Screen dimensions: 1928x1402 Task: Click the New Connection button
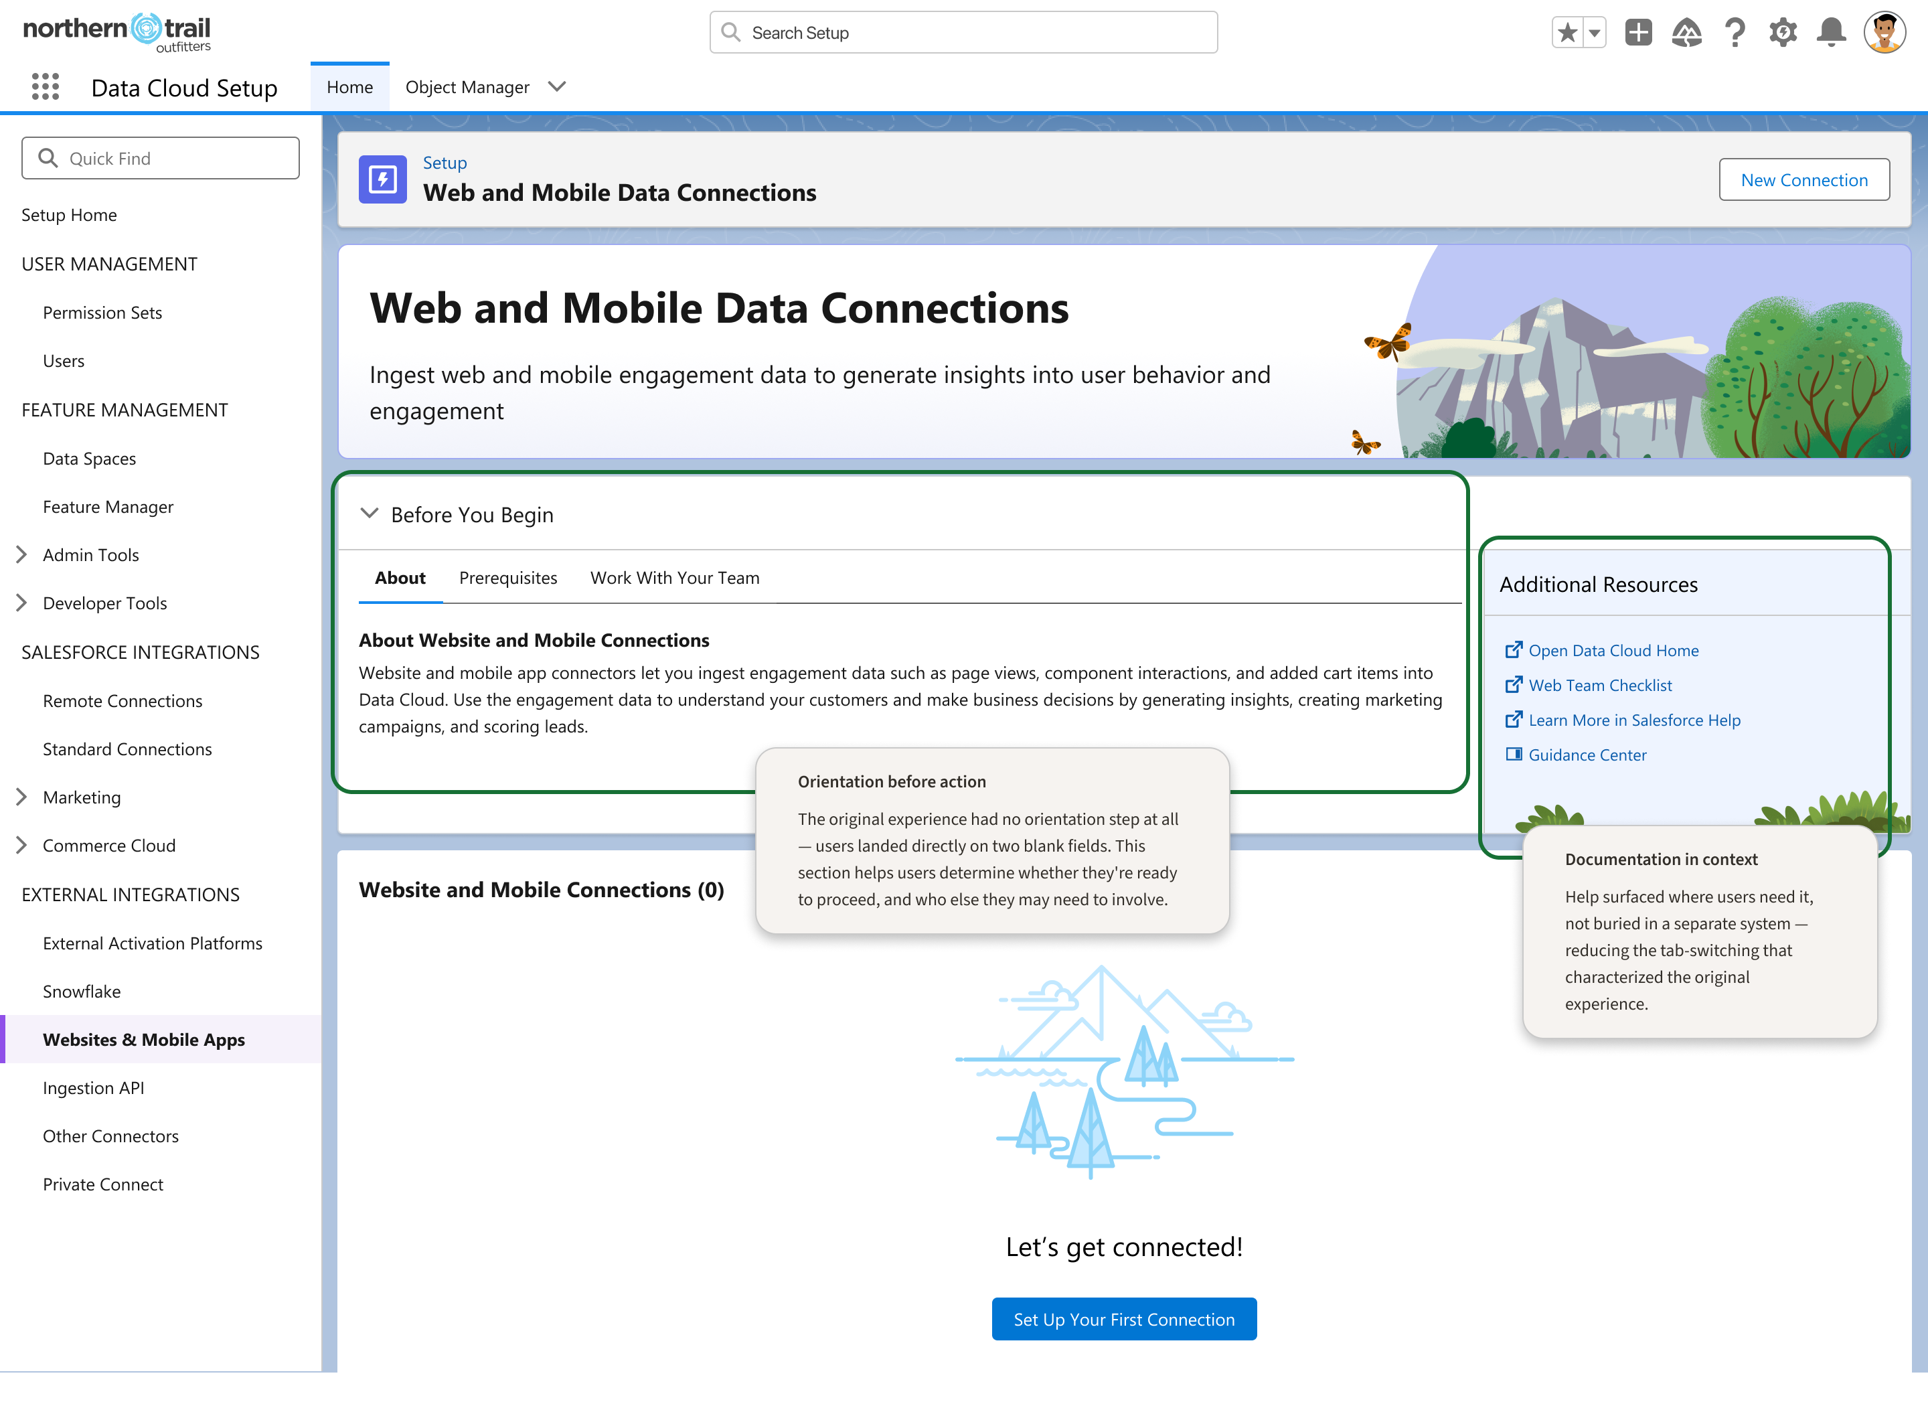pyautogui.click(x=1804, y=179)
